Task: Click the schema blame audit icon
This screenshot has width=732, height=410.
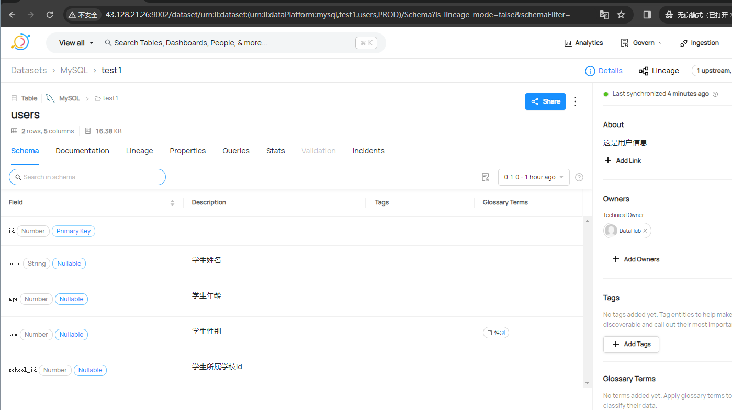Action: pyautogui.click(x=486, y=177)
